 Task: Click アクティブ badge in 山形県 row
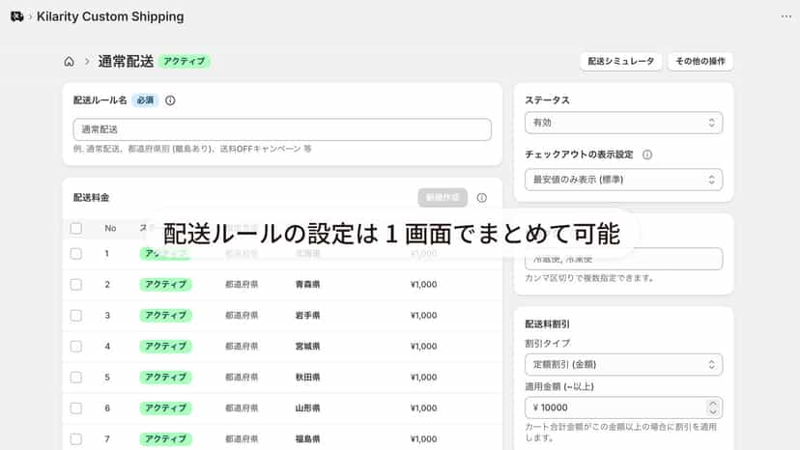pyautogui.click(x=165, y=408)
